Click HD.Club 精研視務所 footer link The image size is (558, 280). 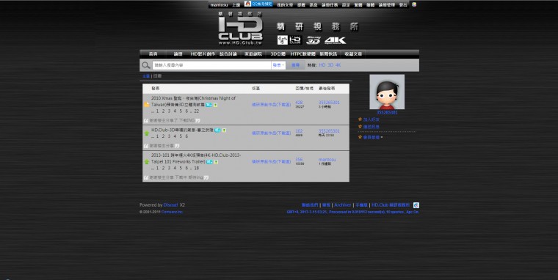coord(391,205)
